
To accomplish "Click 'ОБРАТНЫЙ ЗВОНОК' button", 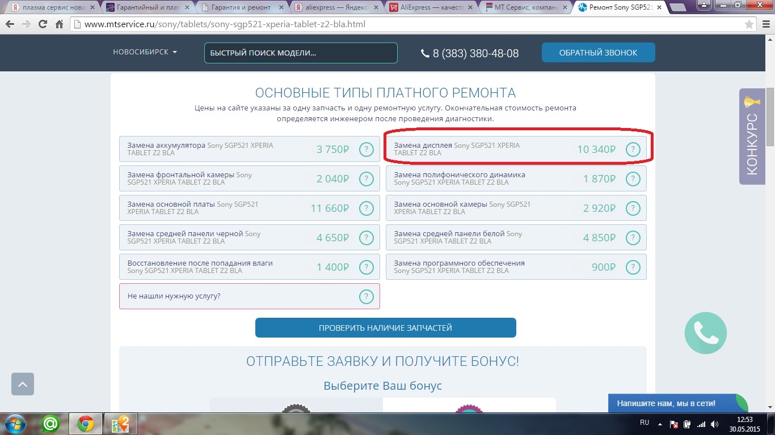I will 599,53.
